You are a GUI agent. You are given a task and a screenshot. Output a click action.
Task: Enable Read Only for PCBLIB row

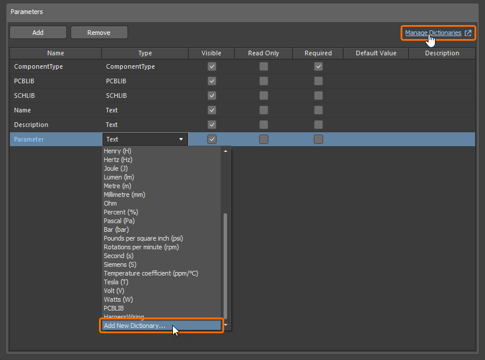264,81
